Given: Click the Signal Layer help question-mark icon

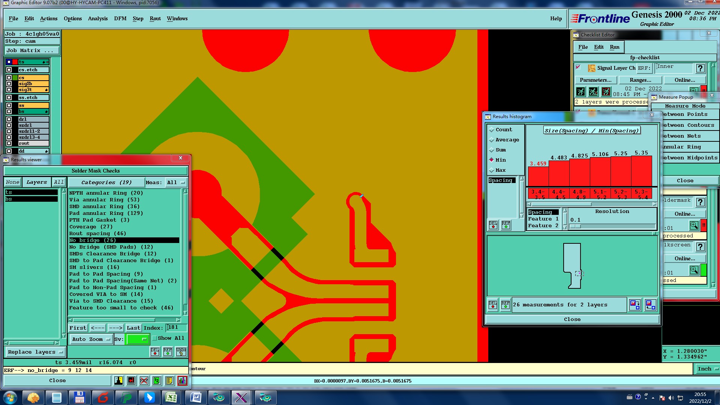Looking at the screenshot, I should pos(700,68).
